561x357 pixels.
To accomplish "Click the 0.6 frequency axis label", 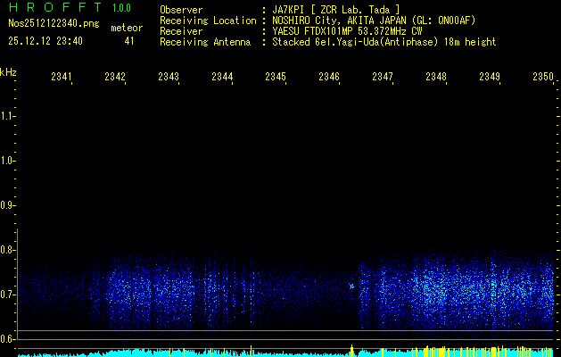I will point(8,339).
